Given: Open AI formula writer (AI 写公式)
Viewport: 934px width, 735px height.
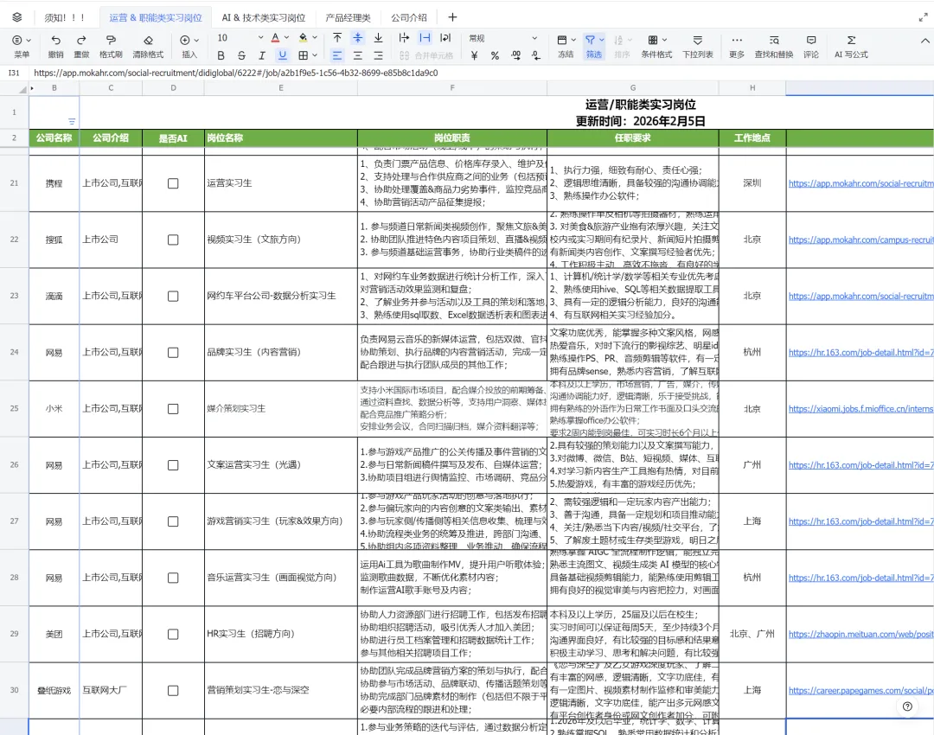Looking at the screenshot, I should [x=851, y=46].
